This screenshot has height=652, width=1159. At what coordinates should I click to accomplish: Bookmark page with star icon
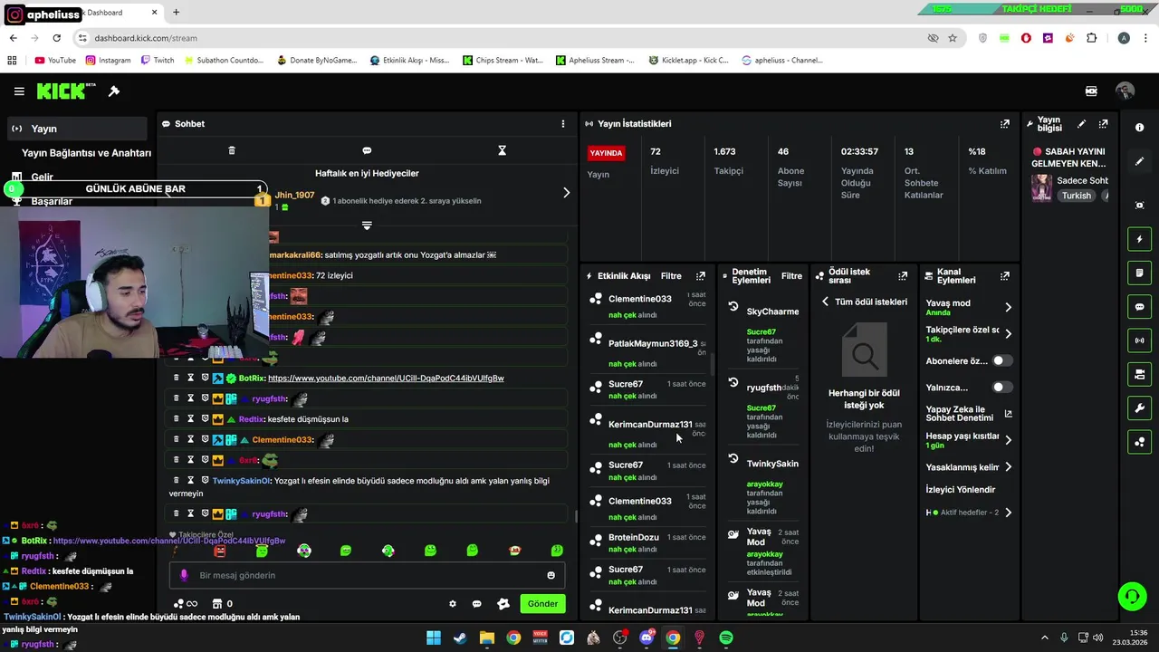pos(953,38)
